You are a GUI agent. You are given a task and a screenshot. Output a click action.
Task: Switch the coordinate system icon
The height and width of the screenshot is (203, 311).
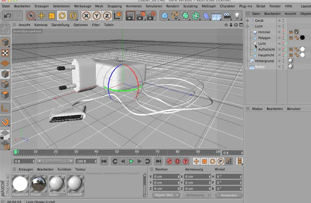pyautogui.click(x=117, y=16)
